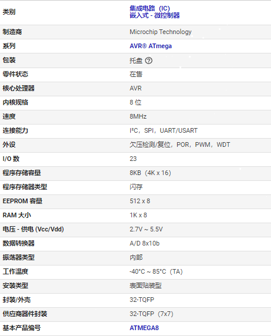
Task: Select the 8KB (4K x 16) memory value
Action: [x=150, y=173]
